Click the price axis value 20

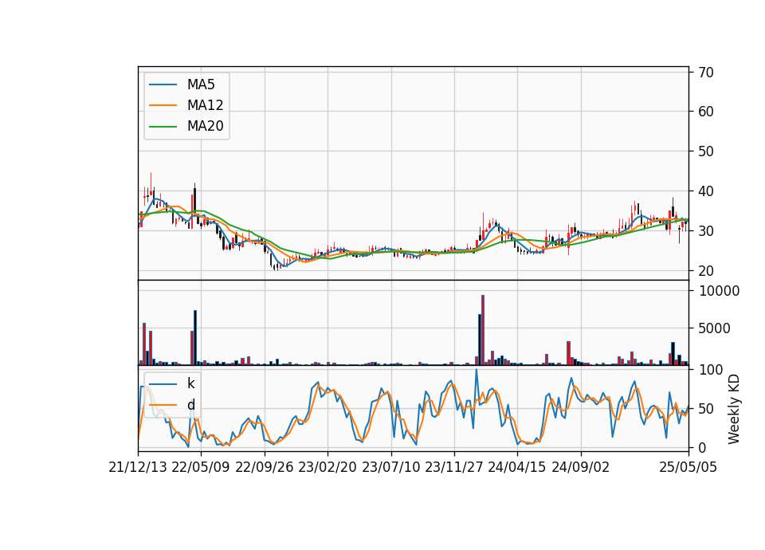pyautogui.click(x=706, y=271)
